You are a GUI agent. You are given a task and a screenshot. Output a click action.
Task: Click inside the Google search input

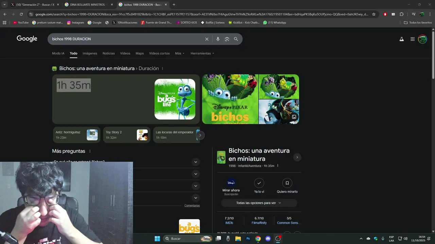(x=126, y=39)
